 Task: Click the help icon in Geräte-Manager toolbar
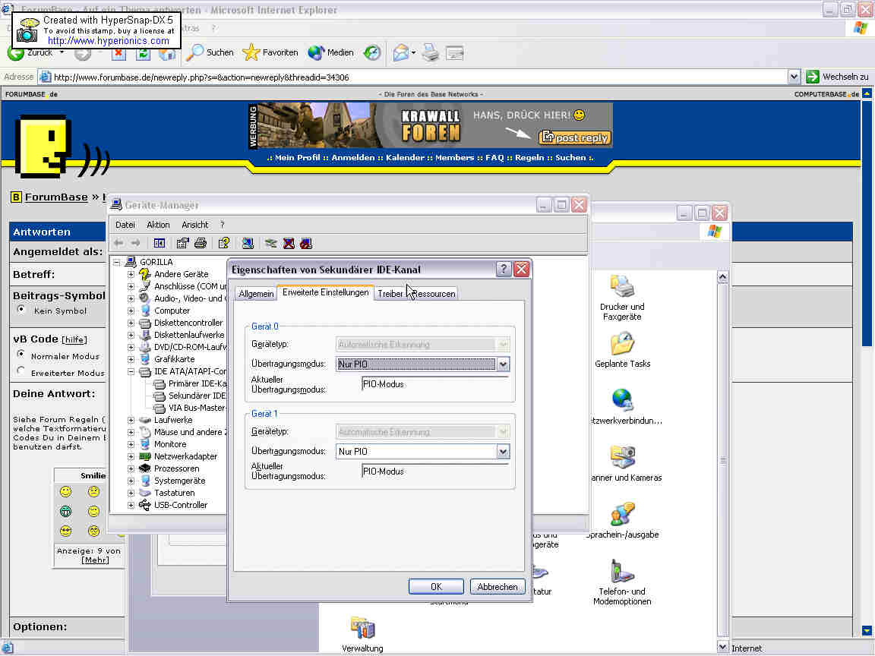pyautogui.click(x=224, y=243)
